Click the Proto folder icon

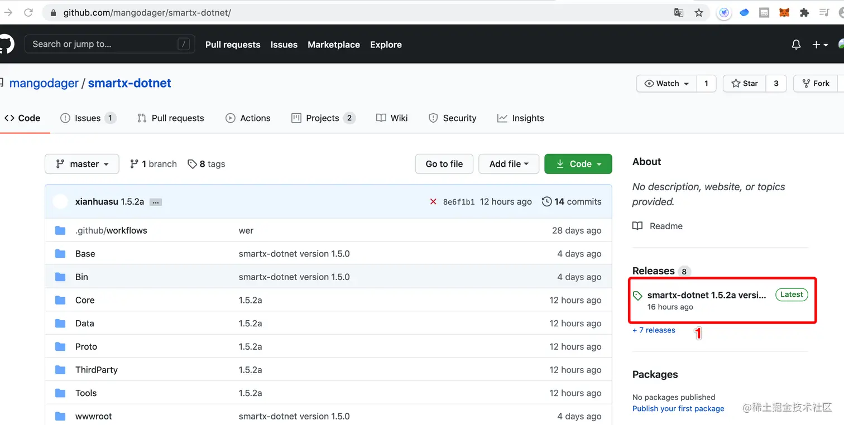point(60,346)
